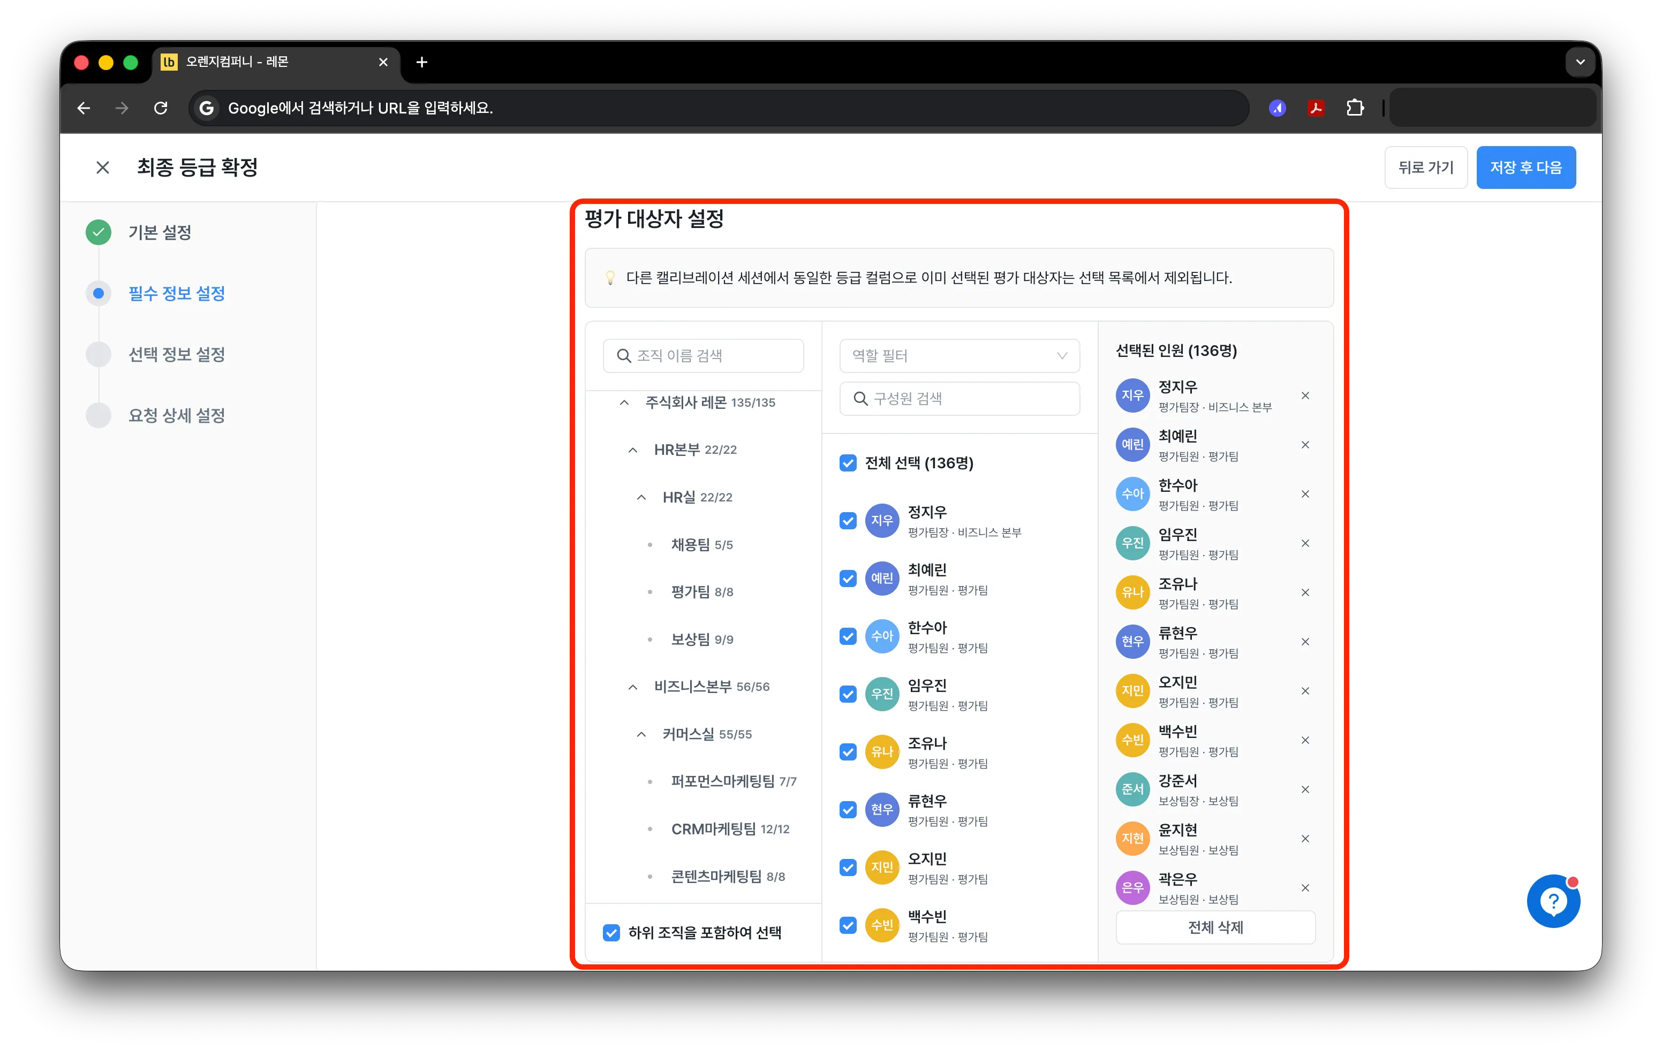
Task: Toggle 하위 조직을 포함하여 선택 checkbox
Action: click(x=611, y=933)
